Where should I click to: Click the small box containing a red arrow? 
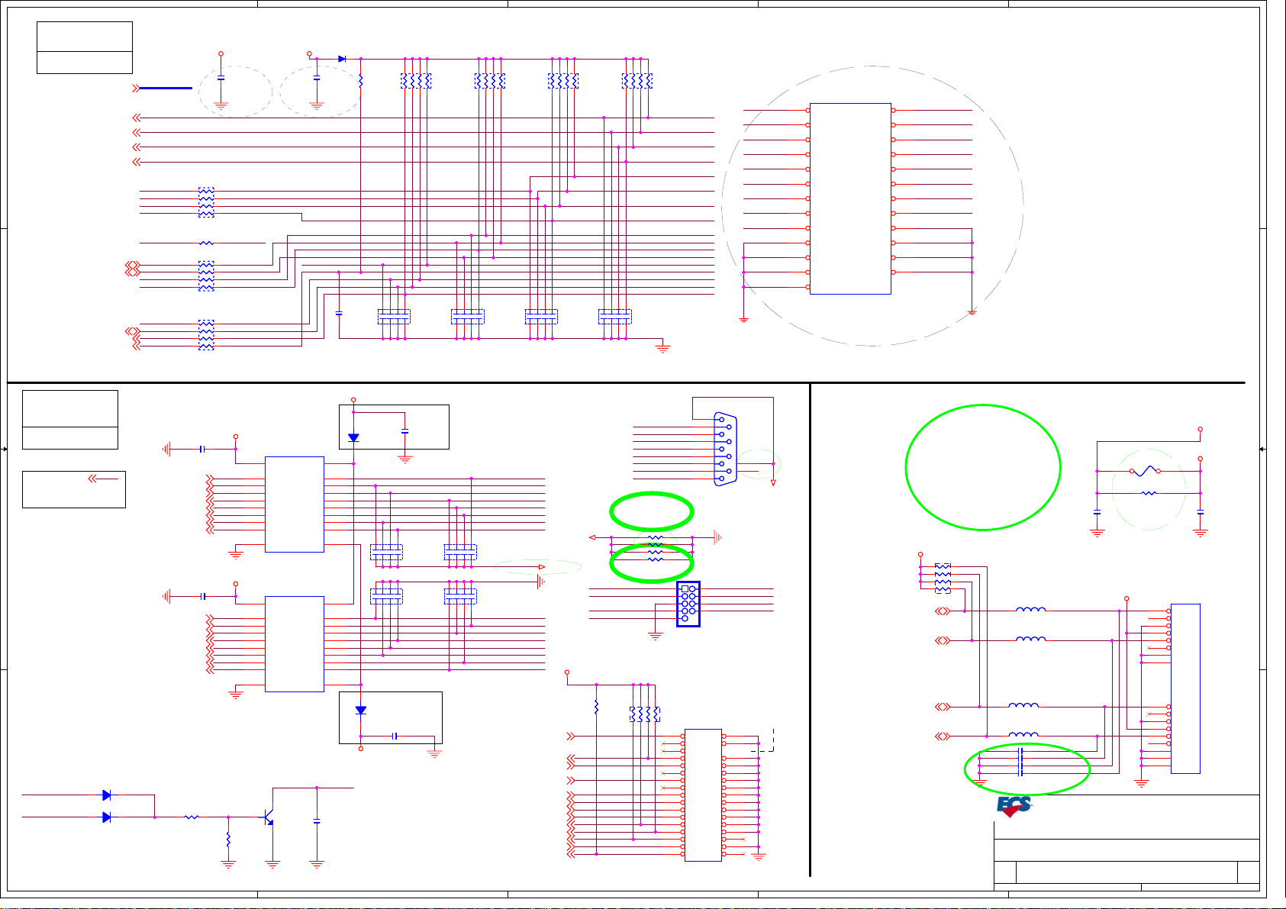point(74,489)
